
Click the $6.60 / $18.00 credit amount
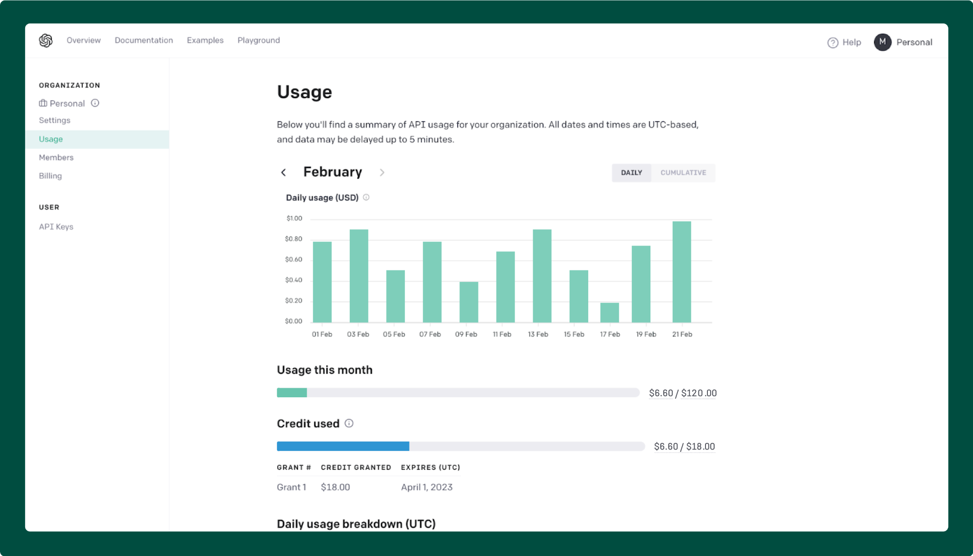coord(684,446)
